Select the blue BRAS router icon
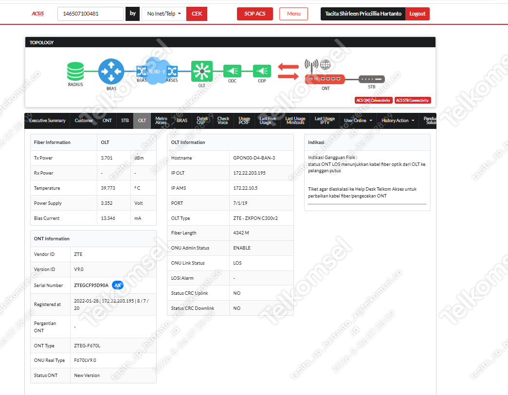 tap(111, 71)
